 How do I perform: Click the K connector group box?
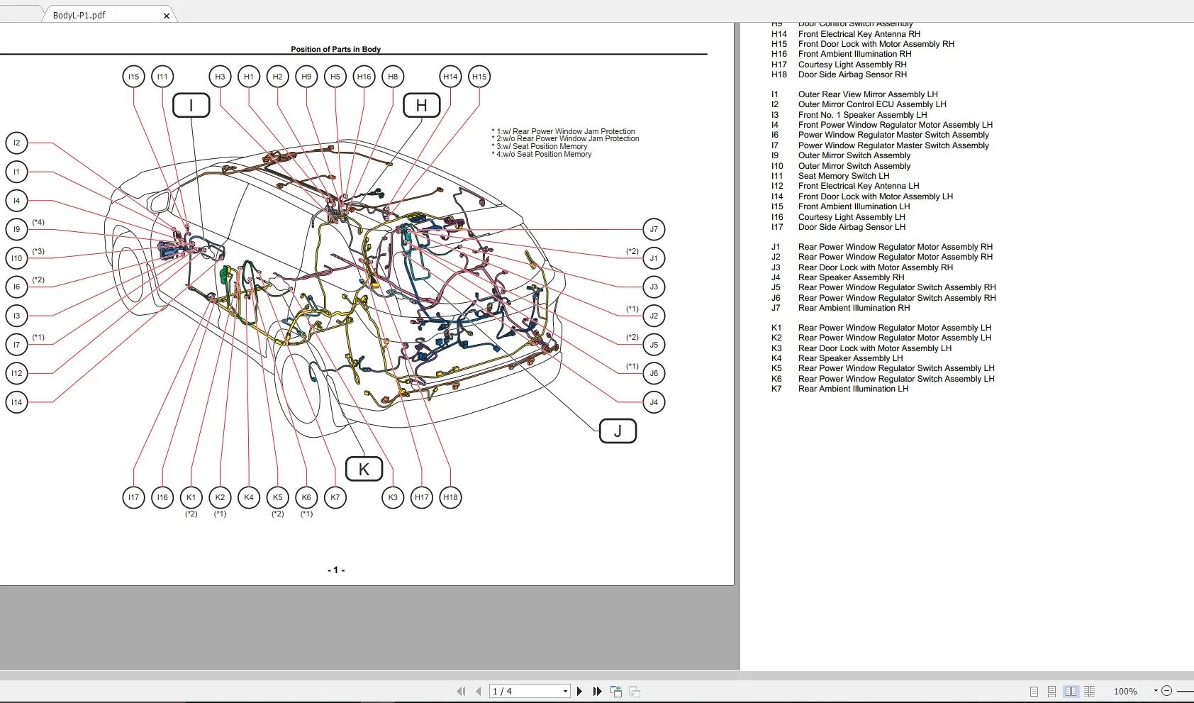[x=364, y=469]
